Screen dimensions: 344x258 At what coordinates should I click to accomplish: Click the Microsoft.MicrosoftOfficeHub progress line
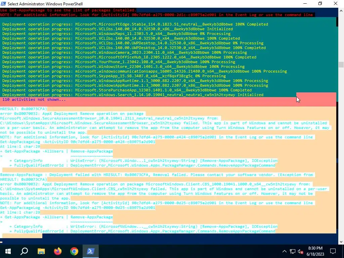point(129,57)
